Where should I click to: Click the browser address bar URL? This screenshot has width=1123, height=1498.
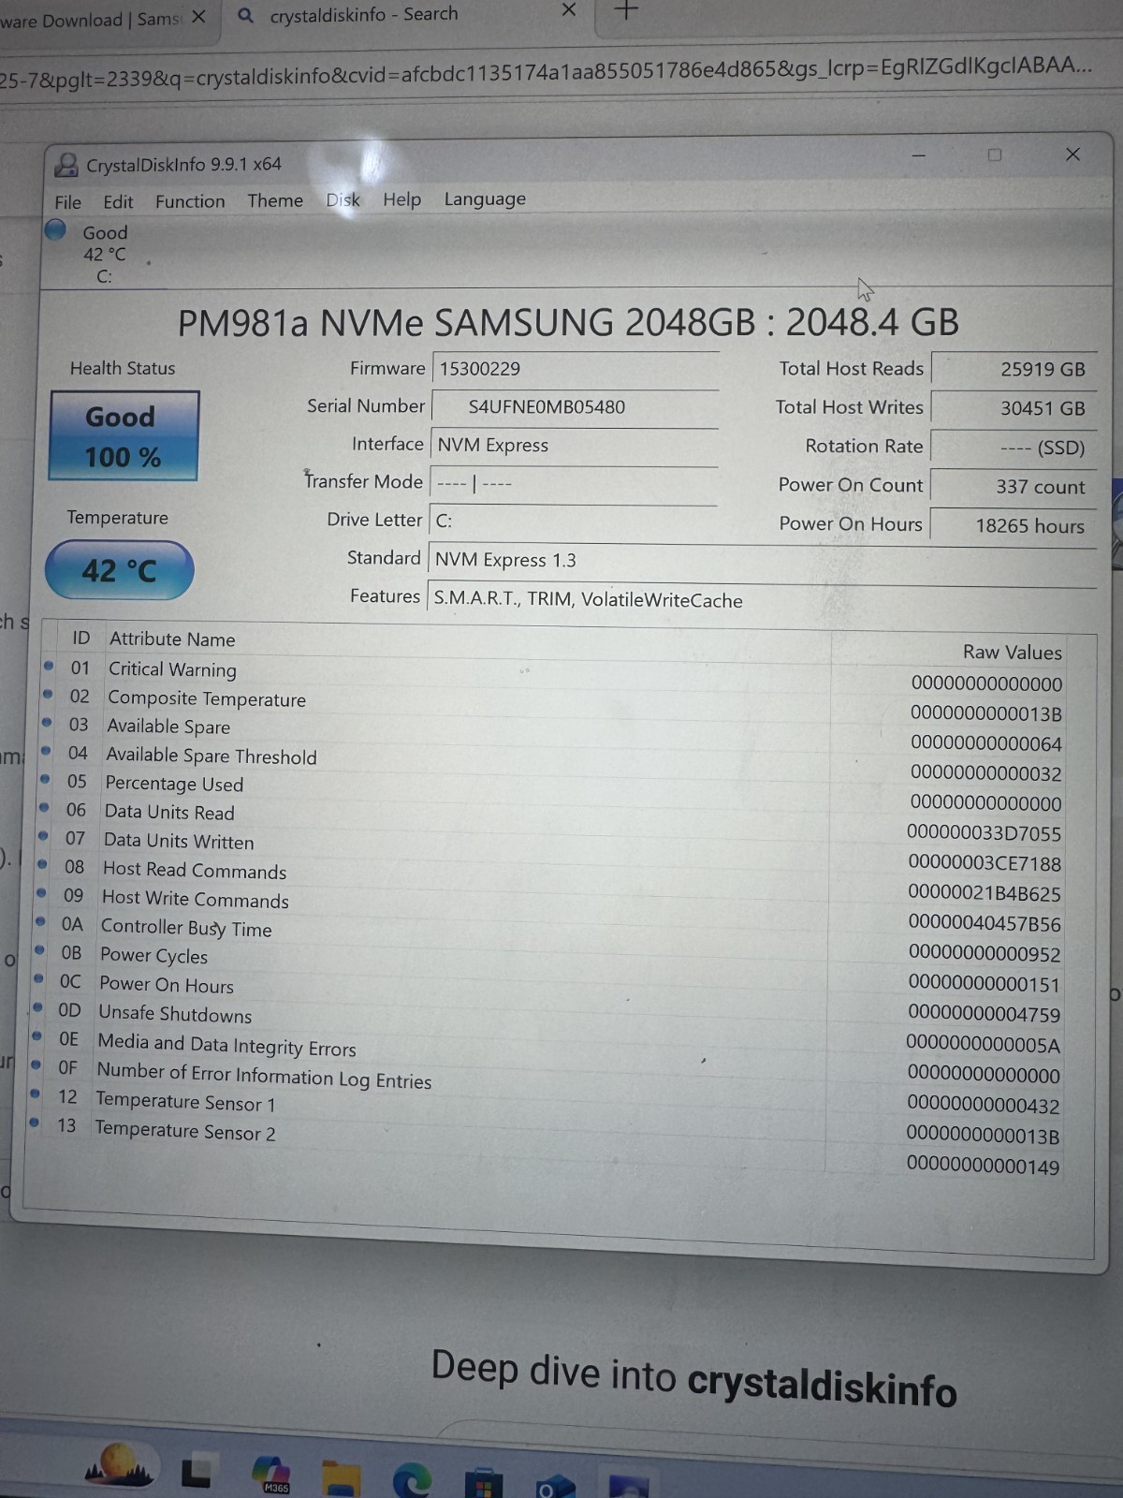(x=546, y=72)
